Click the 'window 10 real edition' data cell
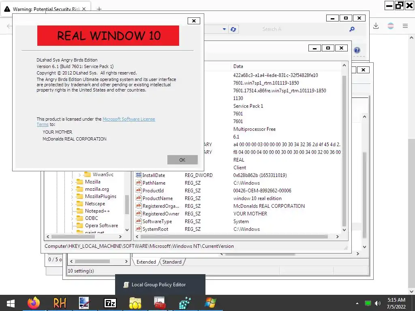The height and width of the screenshot is (311, 415). (257, 198)
